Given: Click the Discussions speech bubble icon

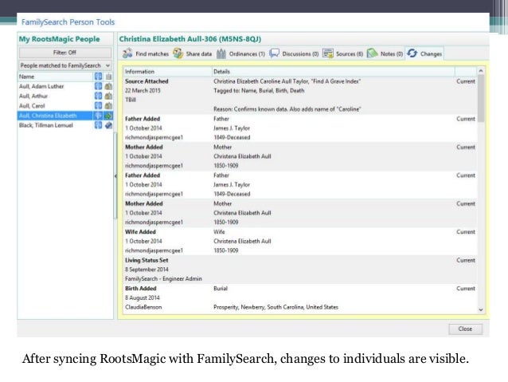Looking at the screenshot, I should (x=274, y=53).
